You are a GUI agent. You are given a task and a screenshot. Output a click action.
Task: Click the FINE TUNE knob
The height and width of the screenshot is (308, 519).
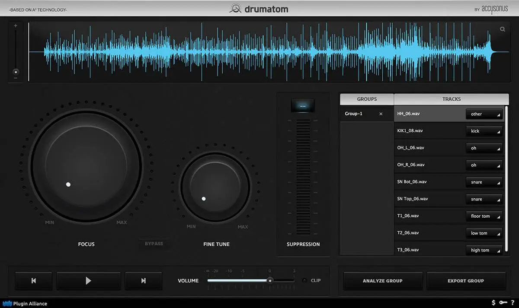pos(215,187)
